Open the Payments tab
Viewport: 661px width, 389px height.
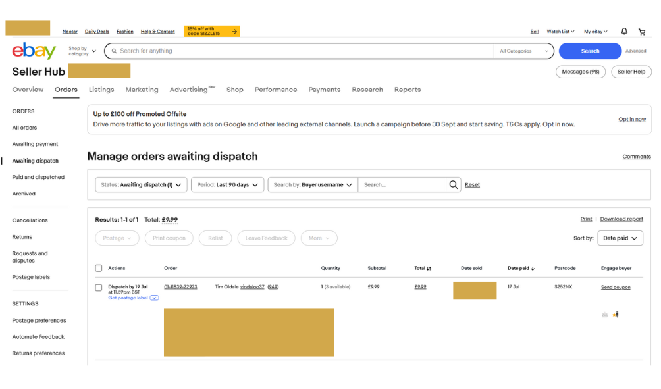(325, 90)
